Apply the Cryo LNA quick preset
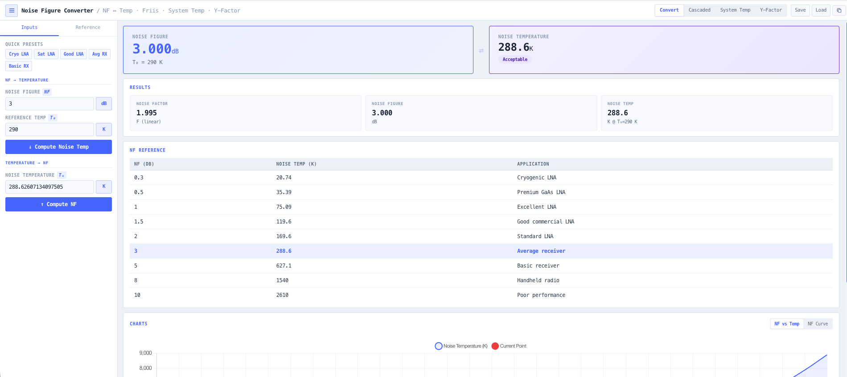Image resolution: width=847 pixels, height=377 pixels. click(19, 54)
